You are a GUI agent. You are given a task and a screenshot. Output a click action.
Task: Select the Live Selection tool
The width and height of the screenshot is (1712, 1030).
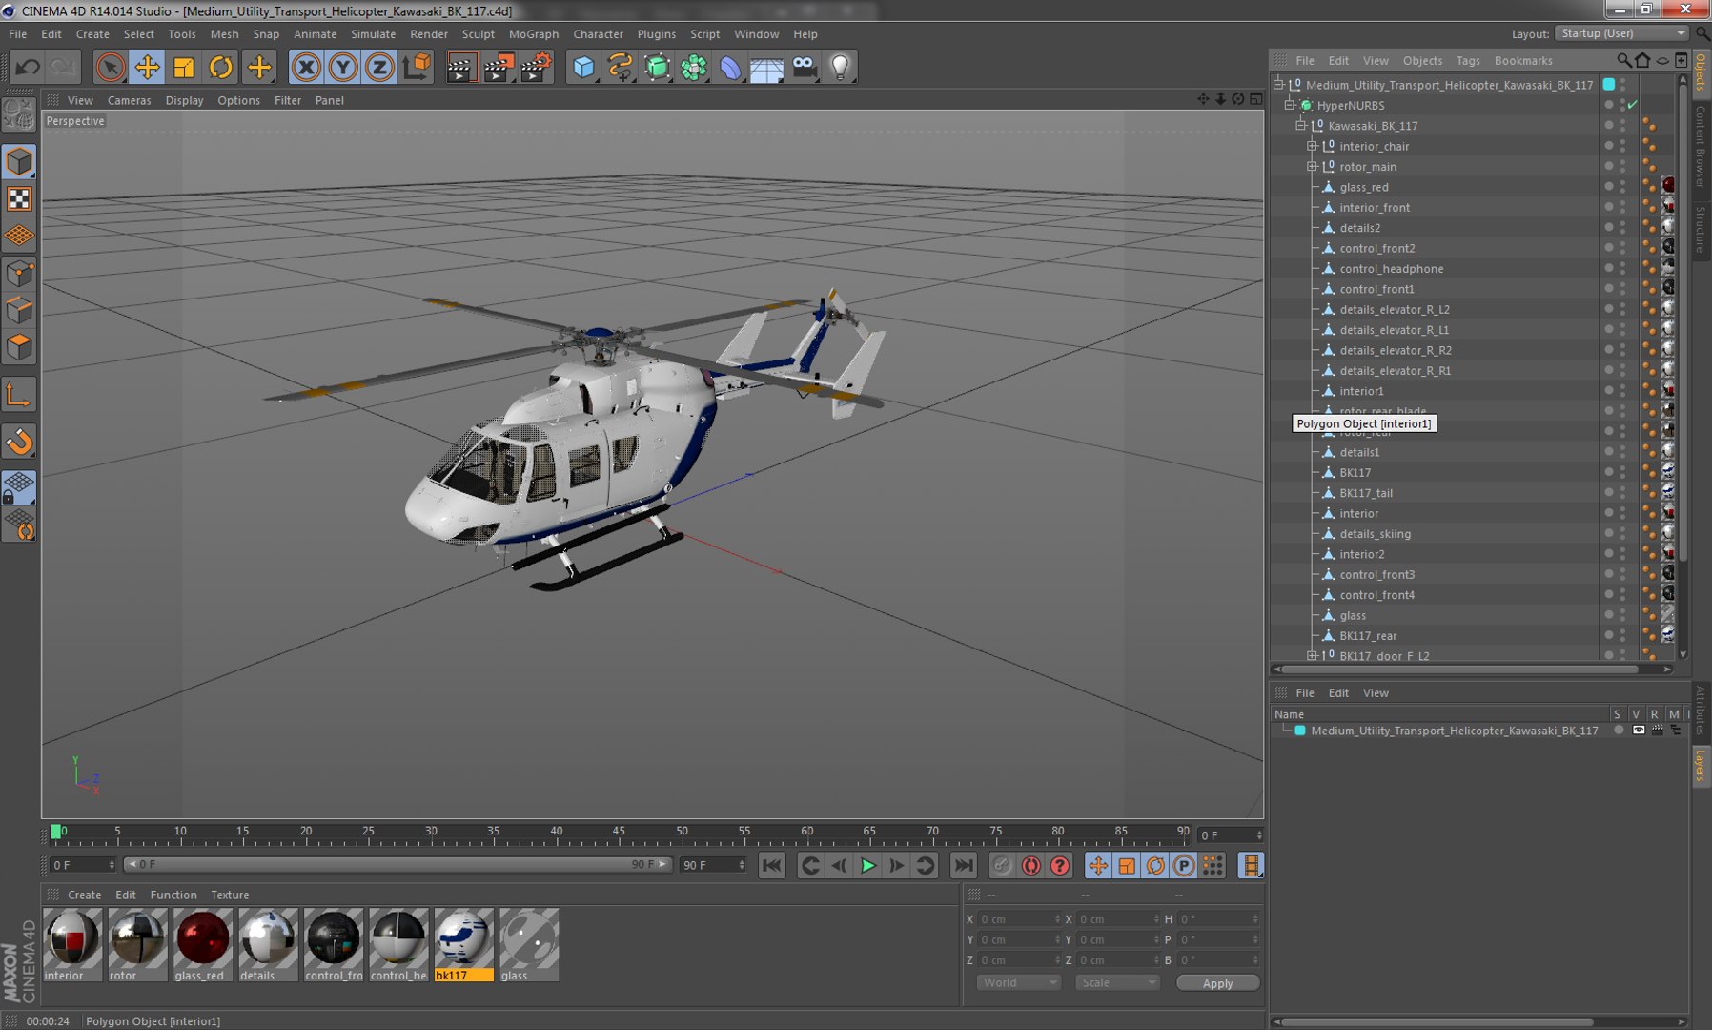111,67
